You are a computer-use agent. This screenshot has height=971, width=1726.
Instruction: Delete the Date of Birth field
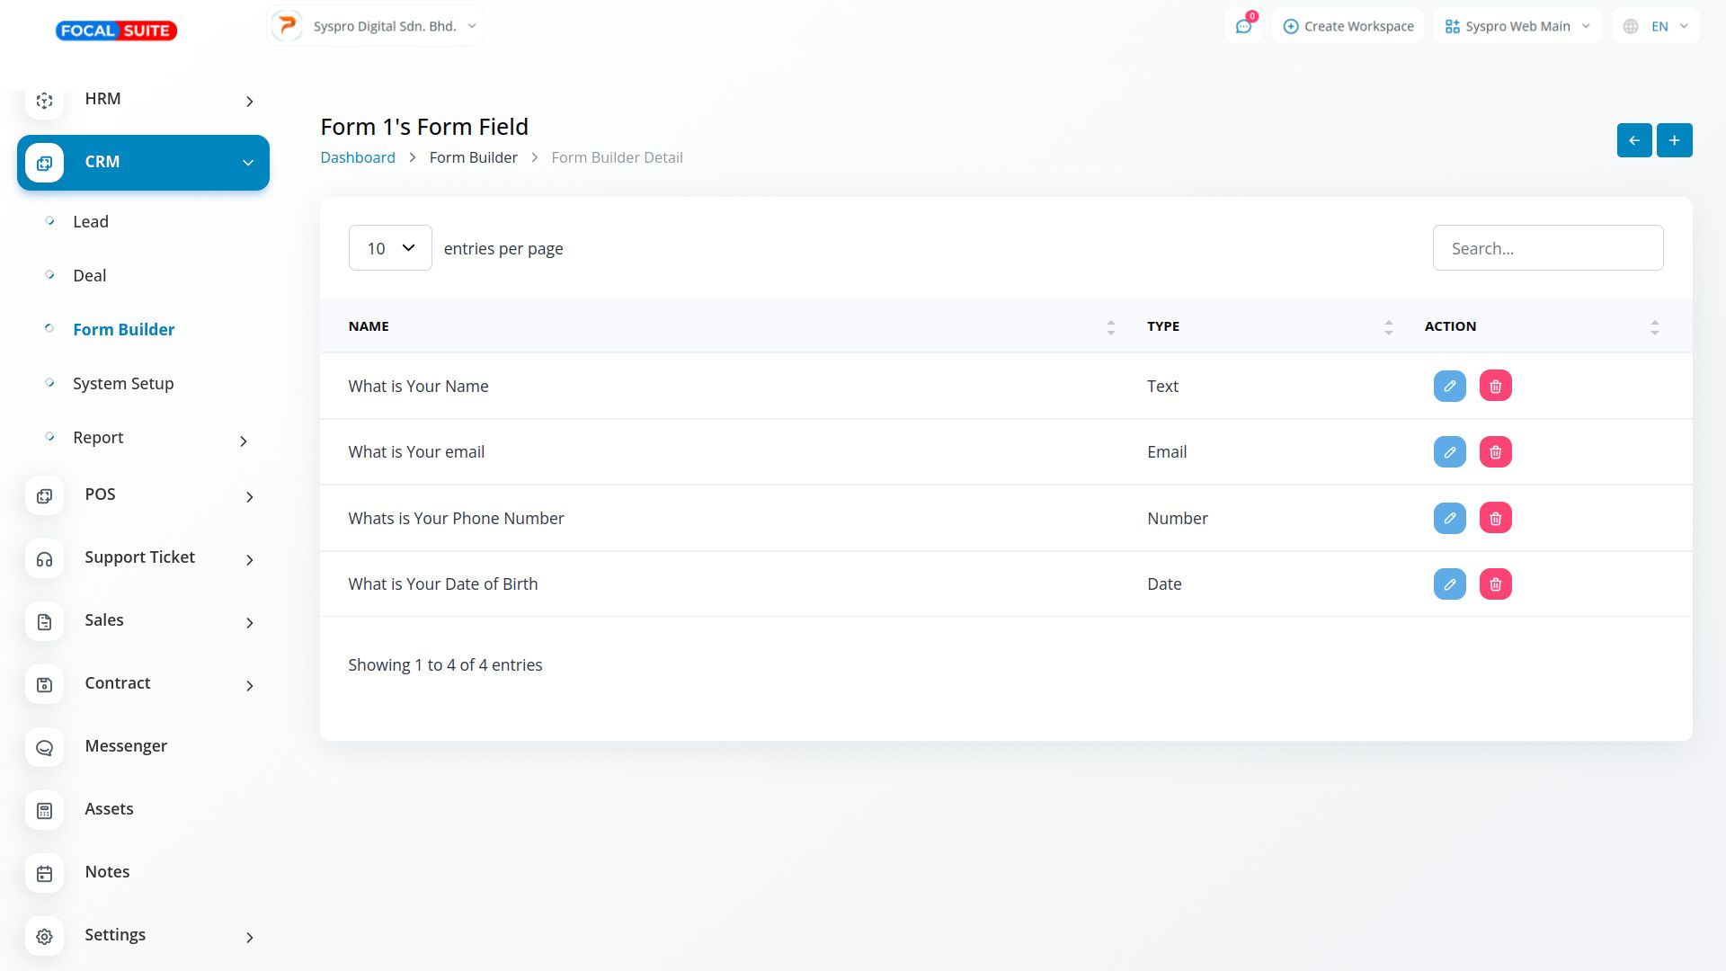click(1495, 584)
